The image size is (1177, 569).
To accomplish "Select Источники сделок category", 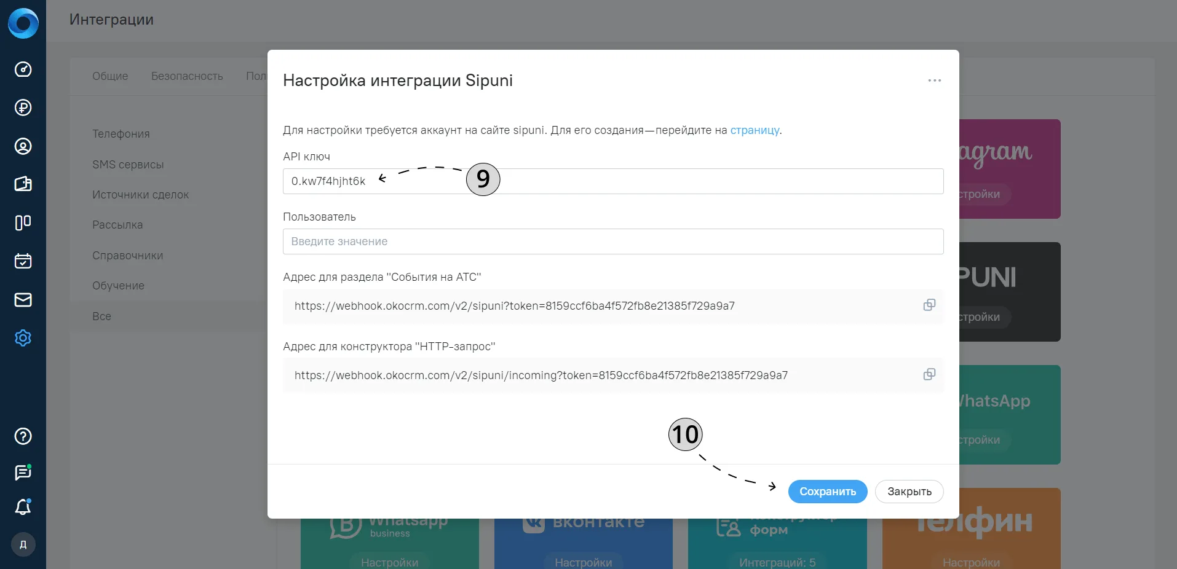I will [140, 195].
